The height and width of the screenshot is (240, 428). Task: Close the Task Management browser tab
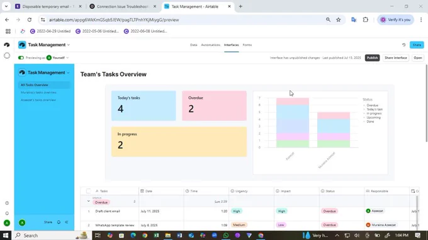229,6
